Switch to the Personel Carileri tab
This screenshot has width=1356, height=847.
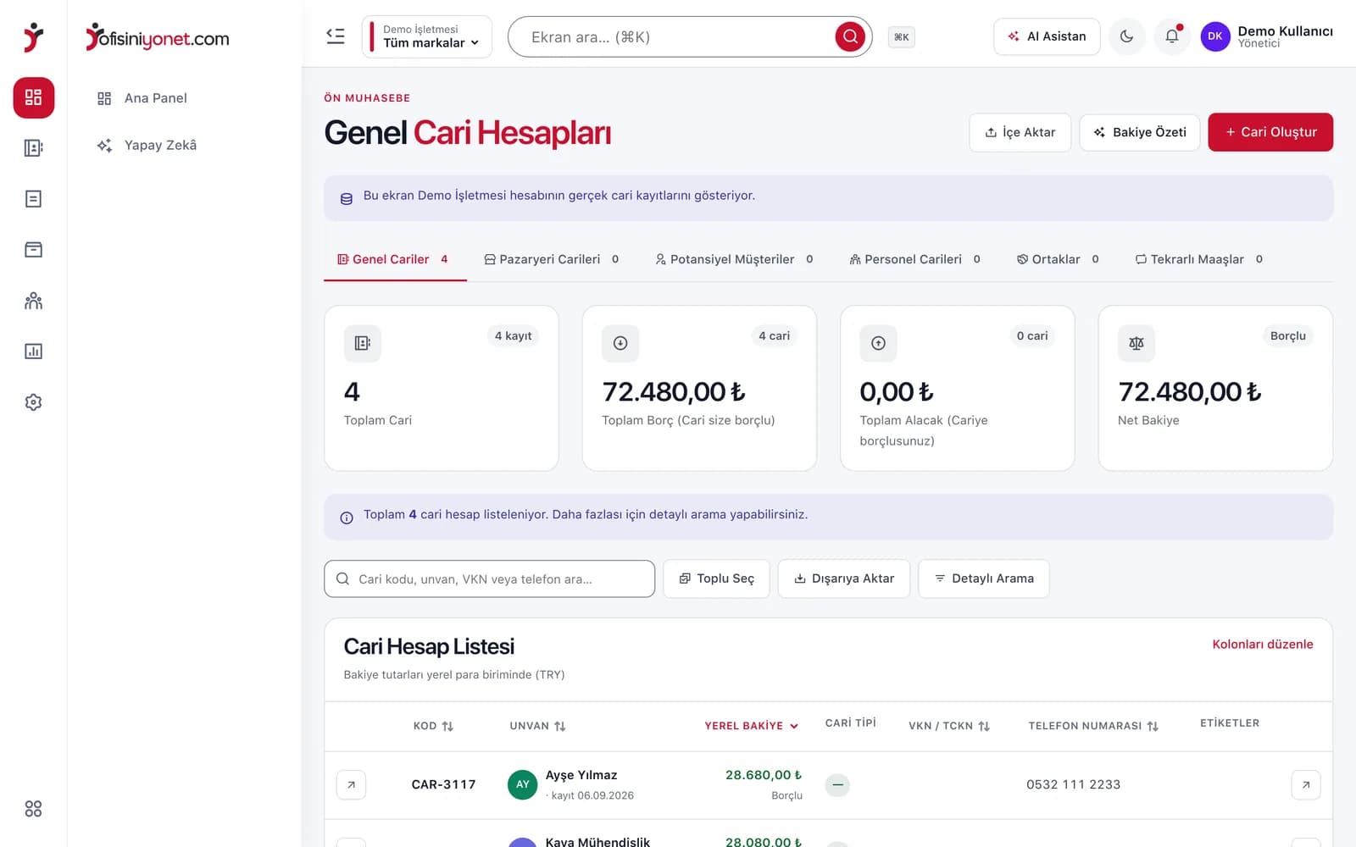point(915,259)
